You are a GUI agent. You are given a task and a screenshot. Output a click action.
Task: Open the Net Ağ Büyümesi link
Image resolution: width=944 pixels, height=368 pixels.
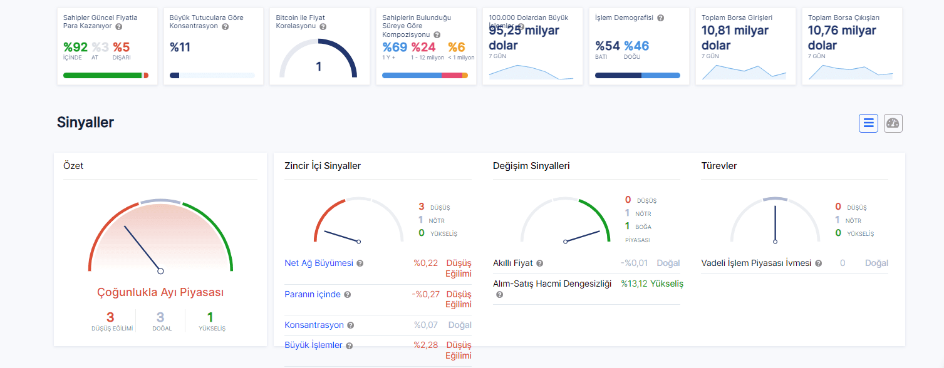[319, 263]
